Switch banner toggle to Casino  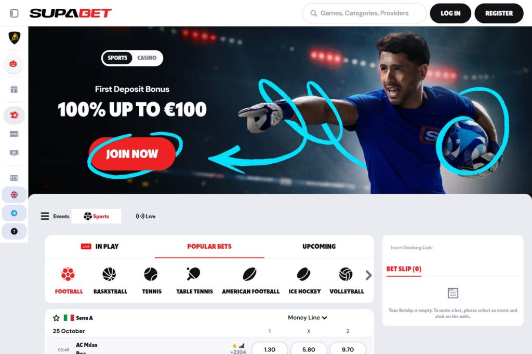pos(147,58)
